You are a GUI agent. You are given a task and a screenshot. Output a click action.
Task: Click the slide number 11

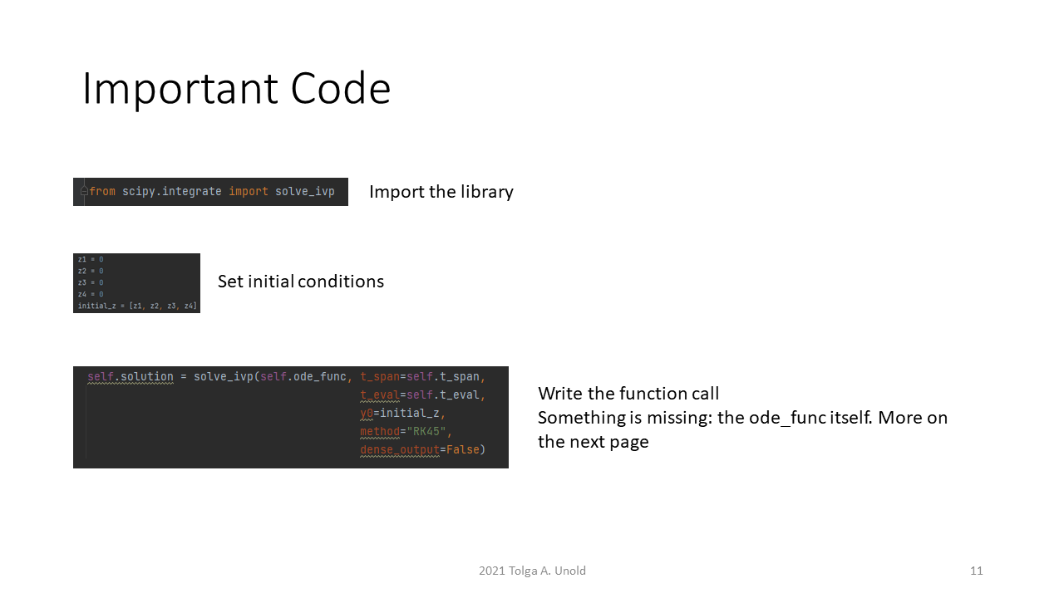pos(976,571)
